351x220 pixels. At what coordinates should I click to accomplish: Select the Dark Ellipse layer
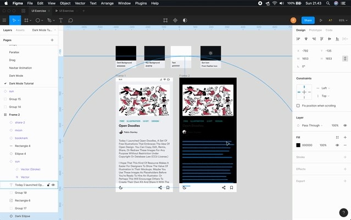click(x=29, y=216)
